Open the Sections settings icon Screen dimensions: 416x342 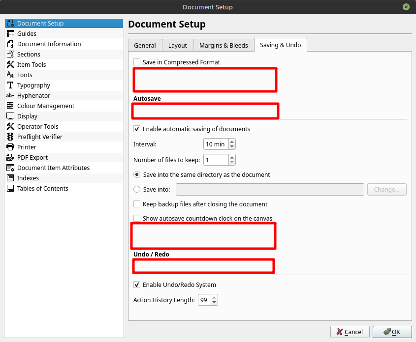[x=10, y=55]
